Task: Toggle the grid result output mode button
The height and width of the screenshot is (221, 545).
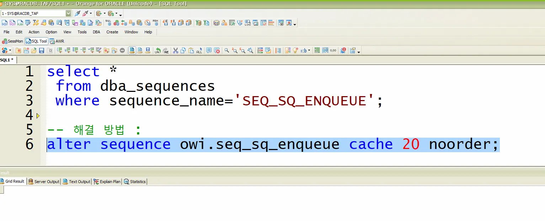Action: point(132,51)
